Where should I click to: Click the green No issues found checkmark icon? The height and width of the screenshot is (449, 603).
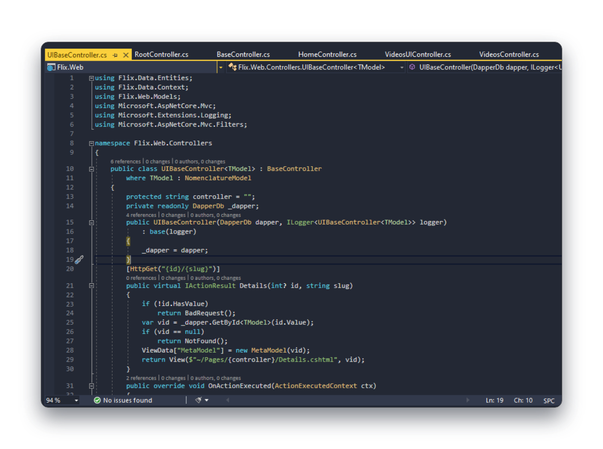click(97, 400)
